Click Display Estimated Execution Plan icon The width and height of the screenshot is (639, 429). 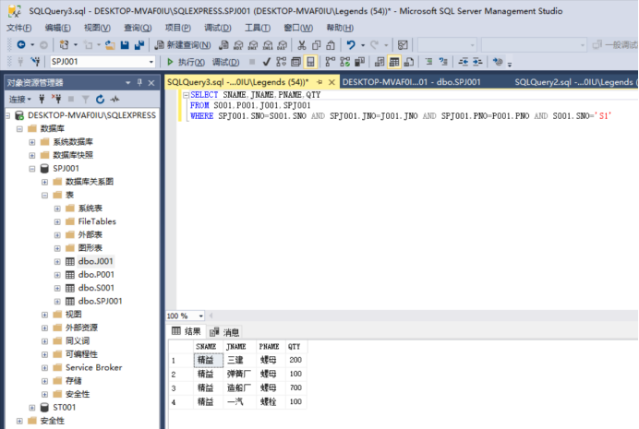(282, 62)
